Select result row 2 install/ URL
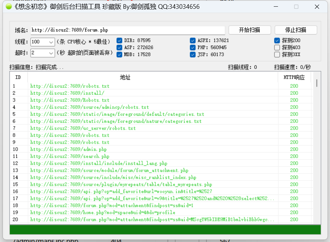The image size is (330, 242). pos(67,93)
